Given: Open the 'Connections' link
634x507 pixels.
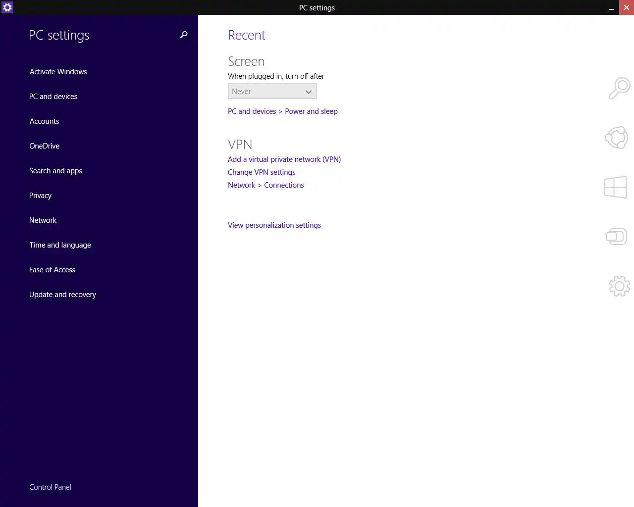Looking at the screenshot, I should click(284, 185).
